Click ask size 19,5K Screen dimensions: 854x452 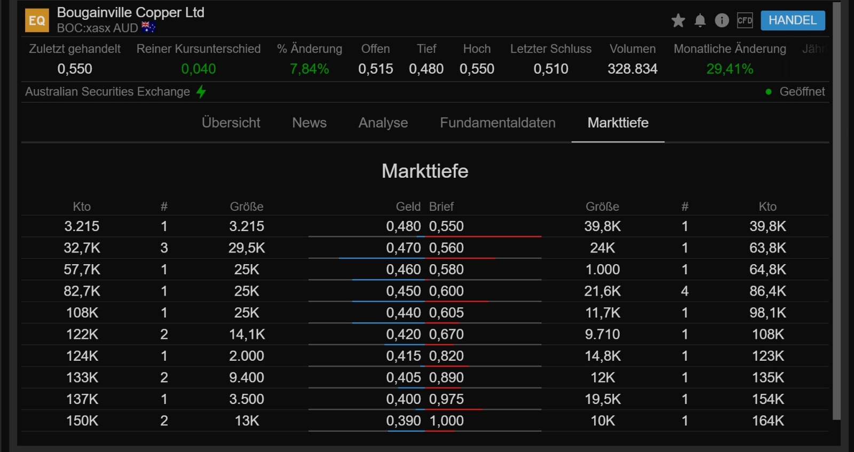[603, 399]
